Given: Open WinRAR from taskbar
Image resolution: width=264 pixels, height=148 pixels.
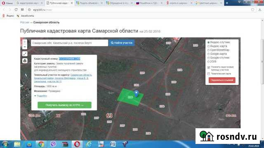Looking at the screenshot, I should tap(65, 144).
